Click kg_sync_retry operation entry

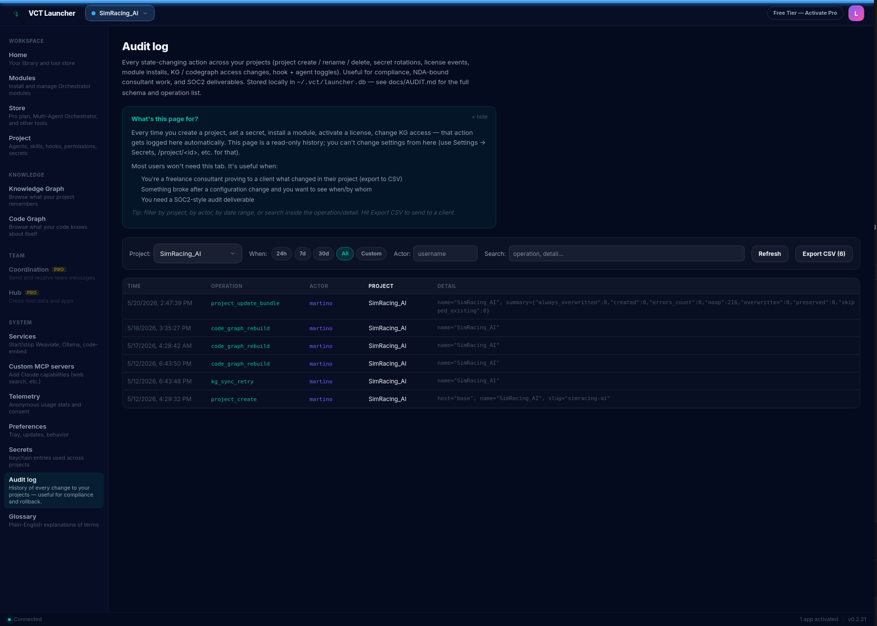pyautogui.click(x=232, y=381)
